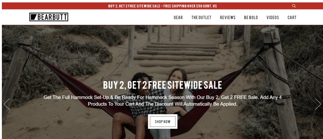
Task: Click the BEARBUTT logo wordmark
Action: tap(52, 17)
